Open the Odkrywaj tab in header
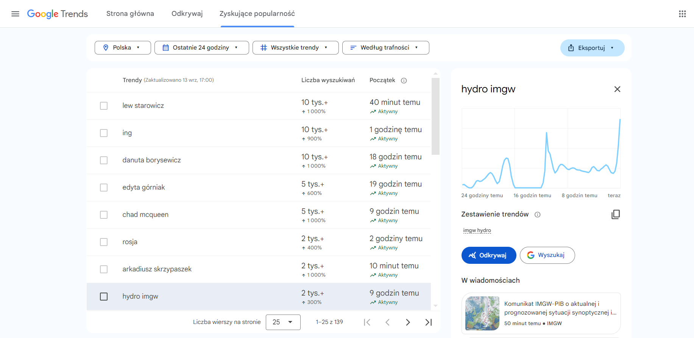This screenshot has height=338, width=694. pyautogui.click(x=187, y=14)
